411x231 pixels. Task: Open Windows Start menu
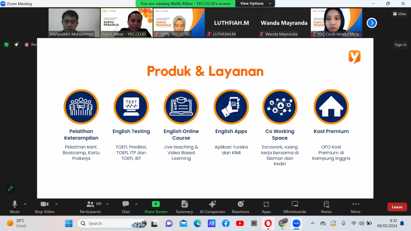tap(69, 224)
